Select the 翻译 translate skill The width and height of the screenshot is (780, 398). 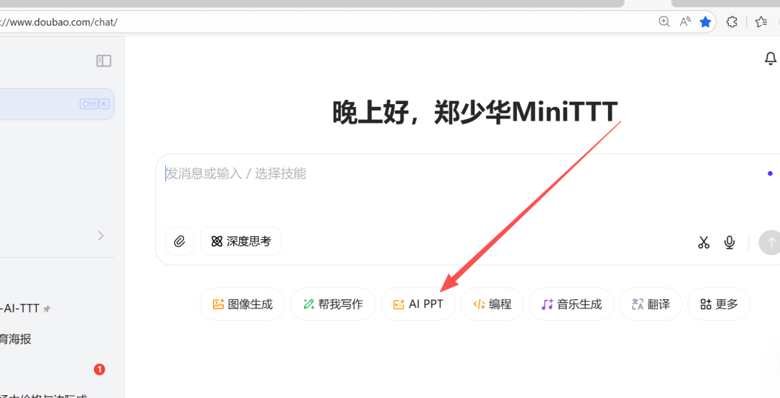click(651, 304)
